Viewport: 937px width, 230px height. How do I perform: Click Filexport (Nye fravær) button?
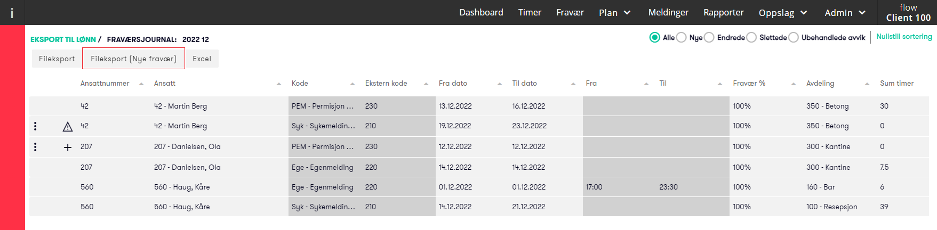(x=133, y=59)
